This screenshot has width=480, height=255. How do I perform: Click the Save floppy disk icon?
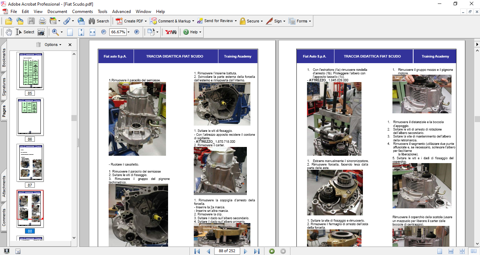tap(31, 21)
